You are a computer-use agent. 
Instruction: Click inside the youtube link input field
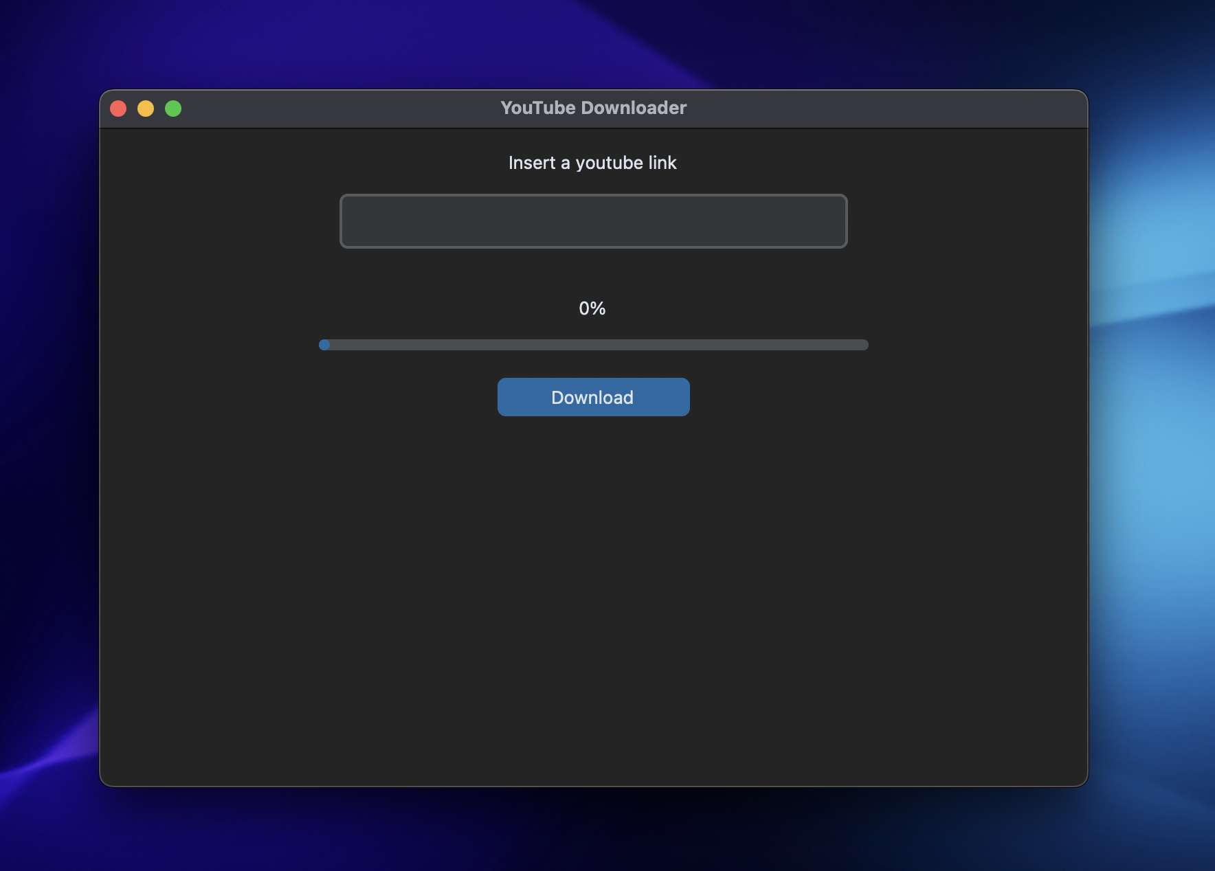[x=592, y=220]
